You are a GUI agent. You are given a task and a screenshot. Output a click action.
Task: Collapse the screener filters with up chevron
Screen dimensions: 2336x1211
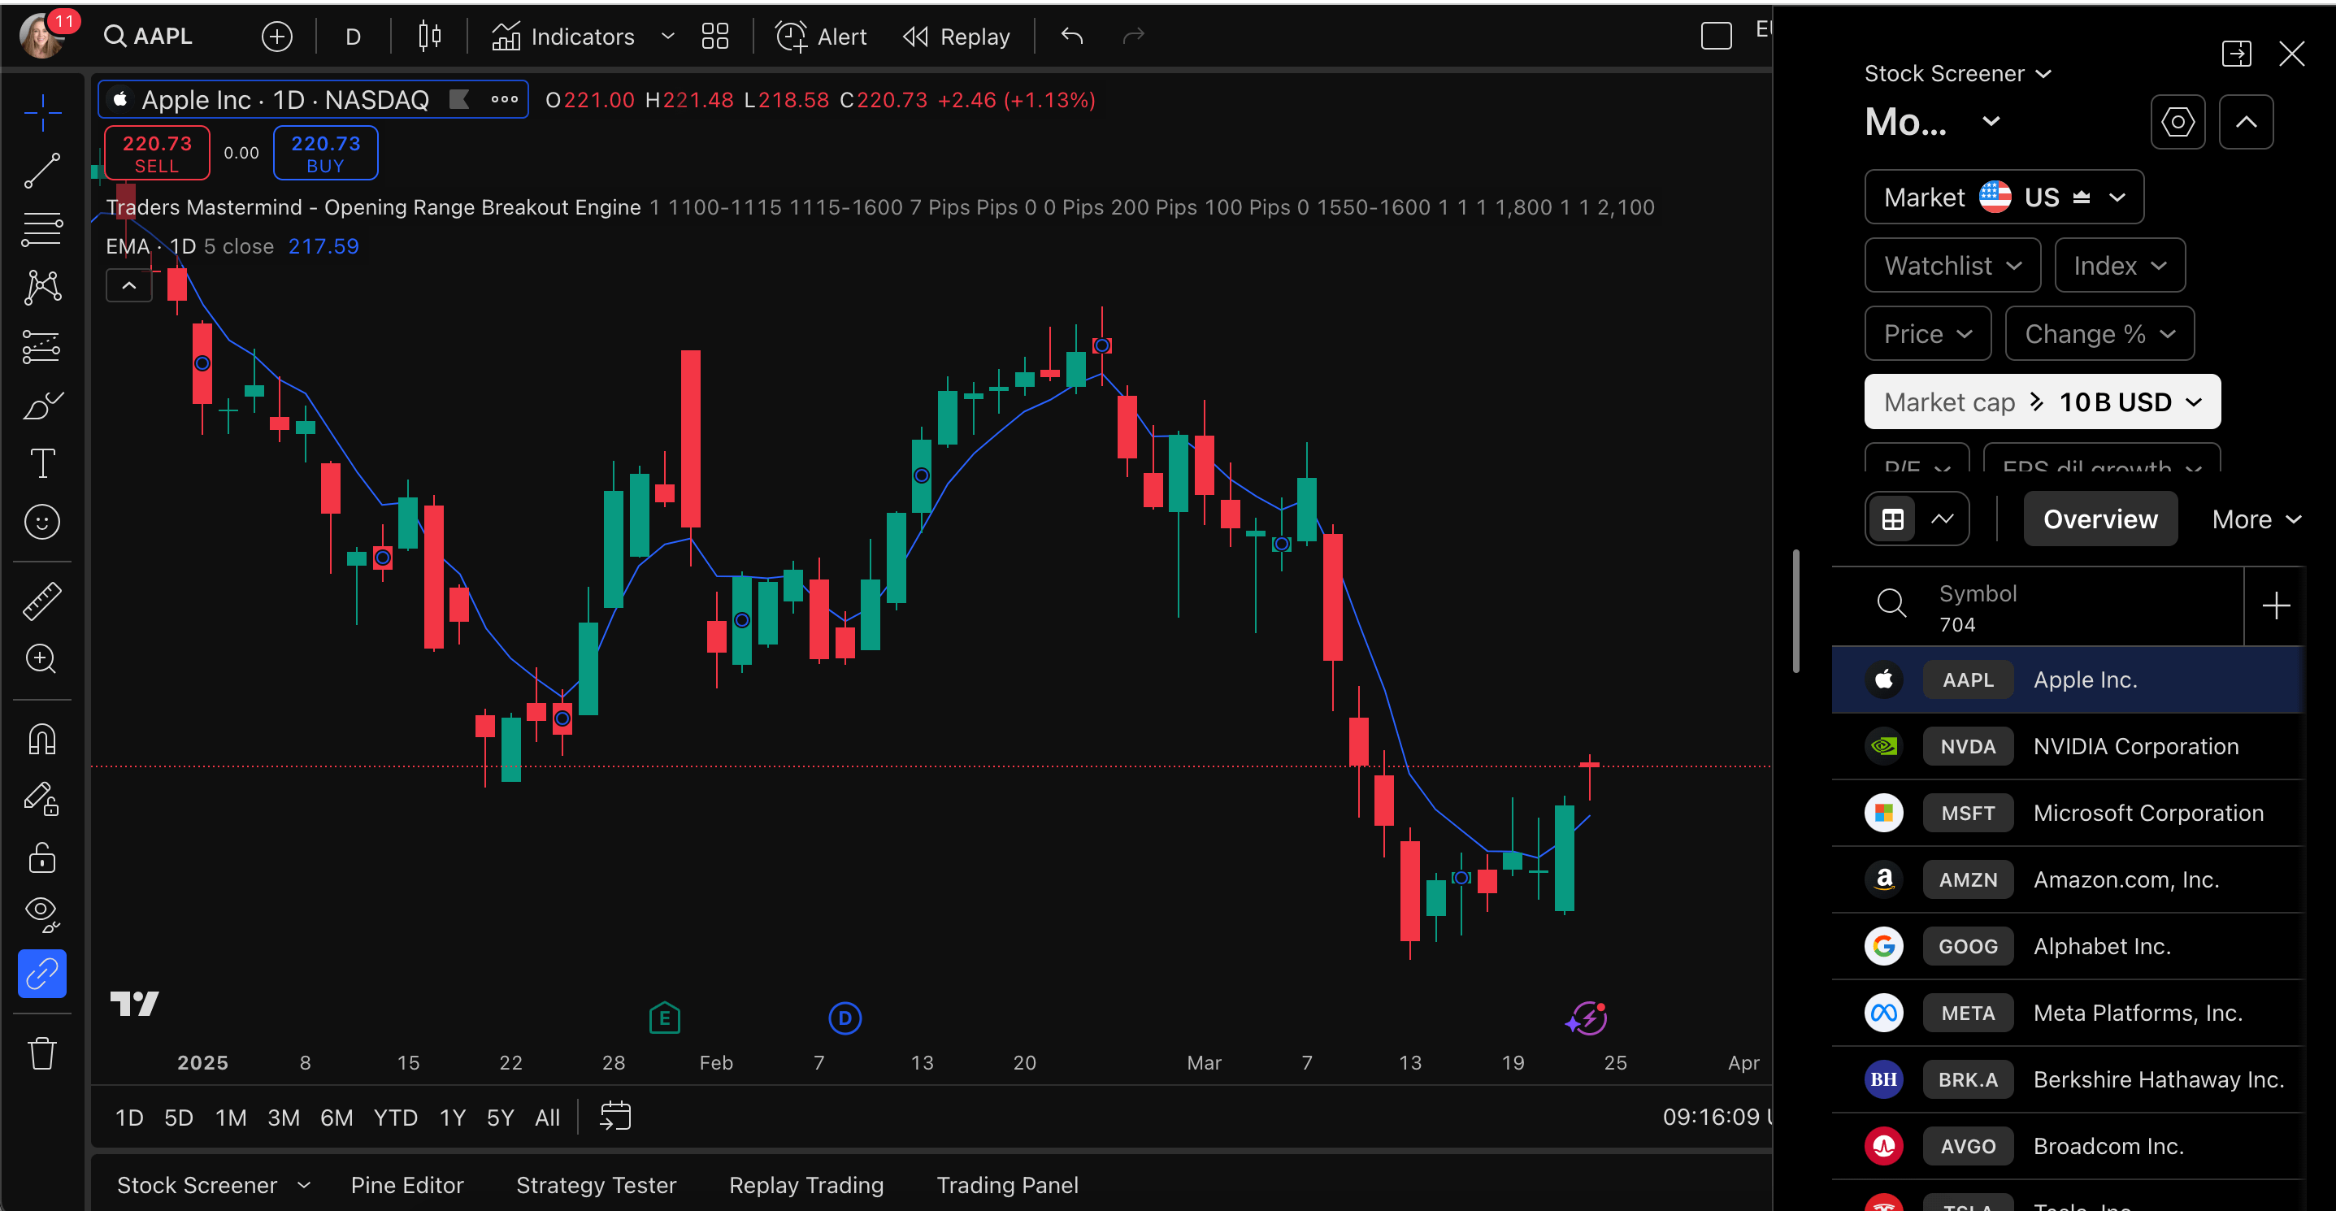click(2245, 121)
